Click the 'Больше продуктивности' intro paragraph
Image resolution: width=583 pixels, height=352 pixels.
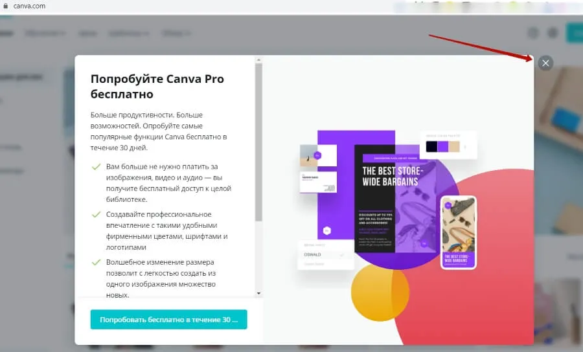point(159,131)
